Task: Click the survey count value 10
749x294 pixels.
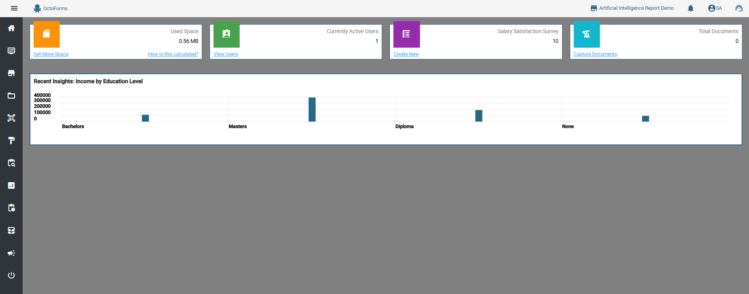Action: tap(555, 41)
